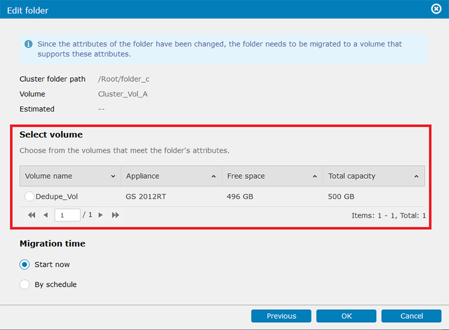The width and height of the screenshot is (449, 330).
Task: Select the Dedupe_Vol radio button
Action: pos(30,197)
